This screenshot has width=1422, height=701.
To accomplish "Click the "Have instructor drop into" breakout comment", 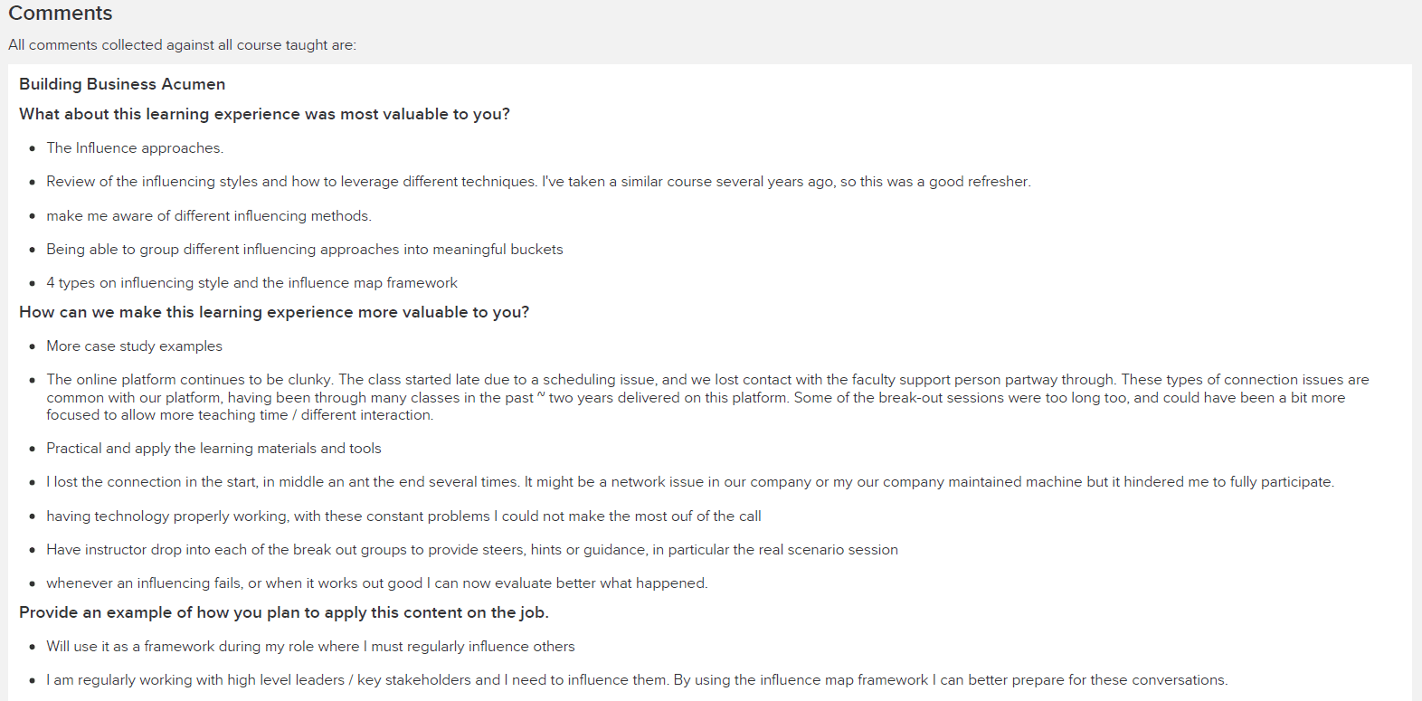I will 472,550.
